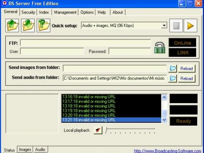Click the Send audio from folder path field
The height and width of the screenshot is (153, 204).
coord(115,78)
